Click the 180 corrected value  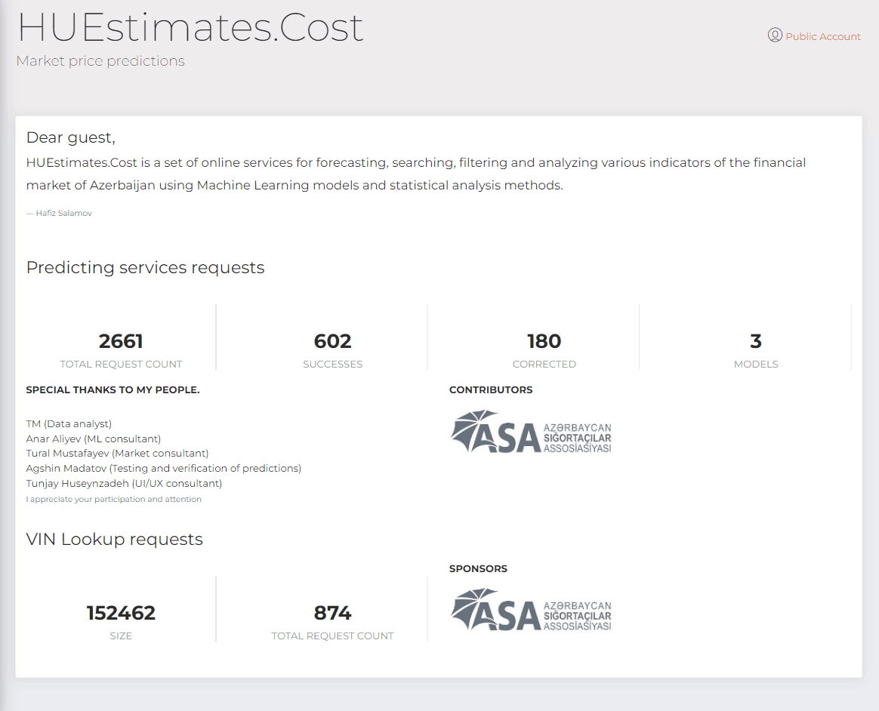544,340
